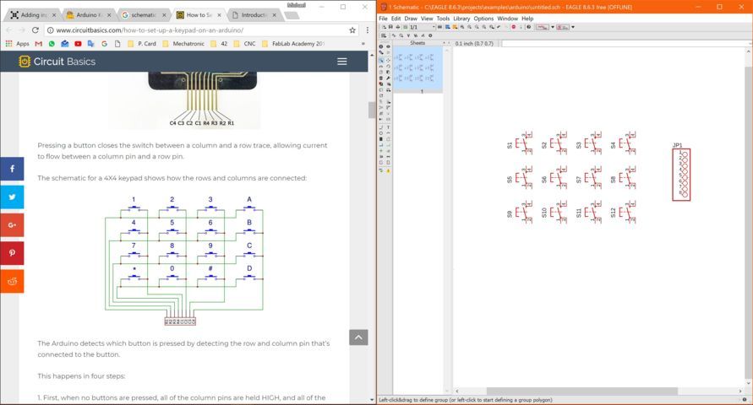Image resolution: width=753 pixels, height=405 pixels.
Task: Switch to the Introduction Chrome tab
Action: point(254,15)
